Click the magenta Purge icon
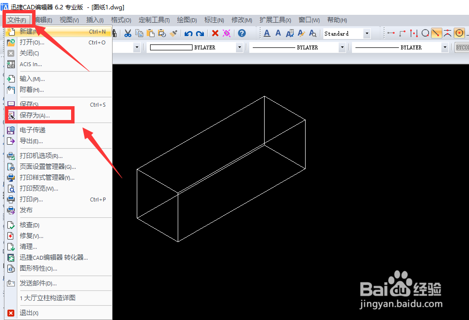Image resolution: width=469 pixels, height=320 pixels. click(x=227, y=33)
